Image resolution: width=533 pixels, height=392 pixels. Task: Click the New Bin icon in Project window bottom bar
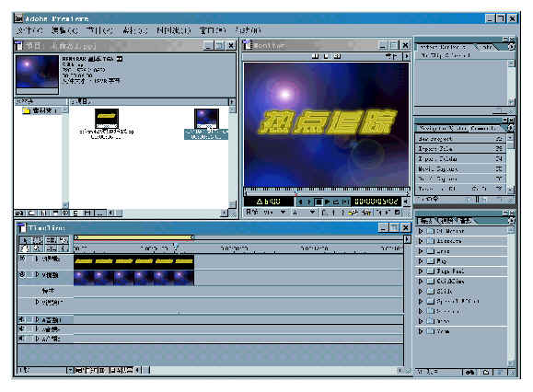click(x=31, y=213)
